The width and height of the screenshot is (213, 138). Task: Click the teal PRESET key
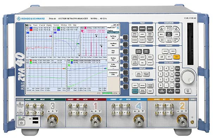click(135, 91)
